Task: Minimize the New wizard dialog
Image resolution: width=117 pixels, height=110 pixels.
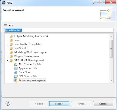Action: click(96, 2)
